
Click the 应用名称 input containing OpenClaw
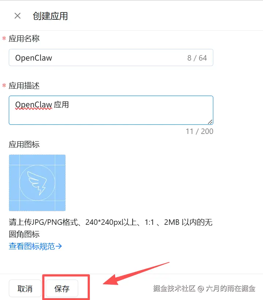point(111,58)
